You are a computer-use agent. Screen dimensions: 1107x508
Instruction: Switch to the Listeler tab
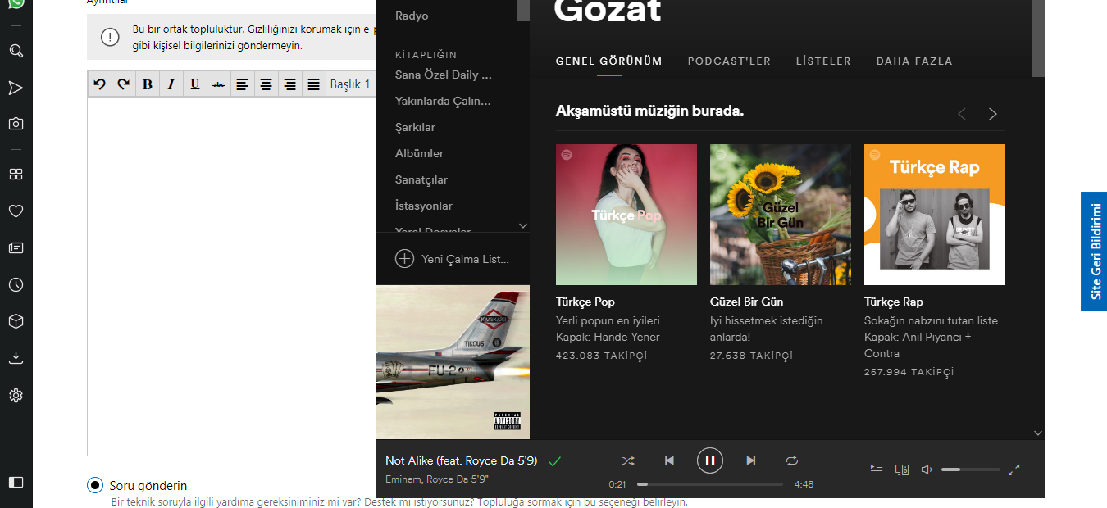(x=823, y=61)
